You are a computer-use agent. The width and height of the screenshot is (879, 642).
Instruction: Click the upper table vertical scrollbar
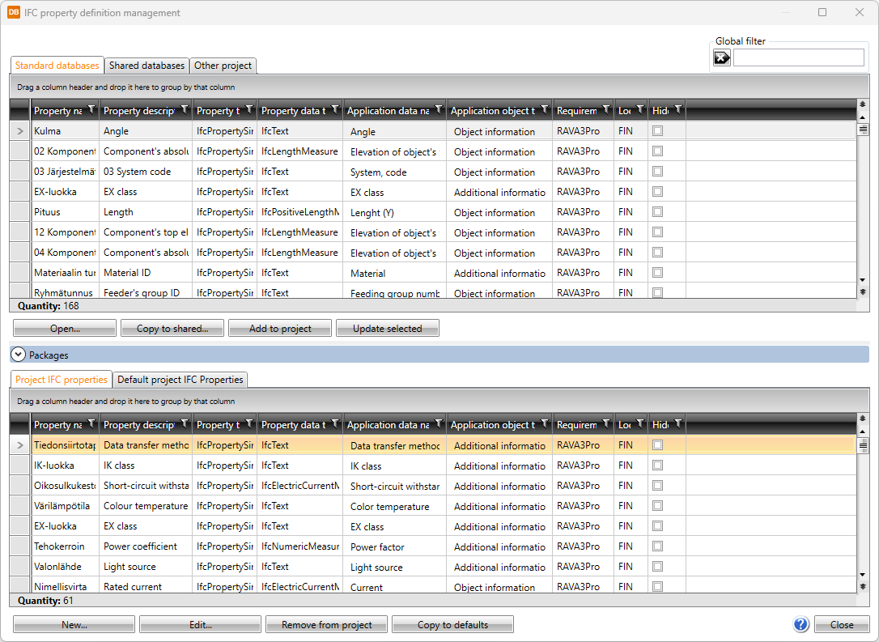click(x=863, y=202)
